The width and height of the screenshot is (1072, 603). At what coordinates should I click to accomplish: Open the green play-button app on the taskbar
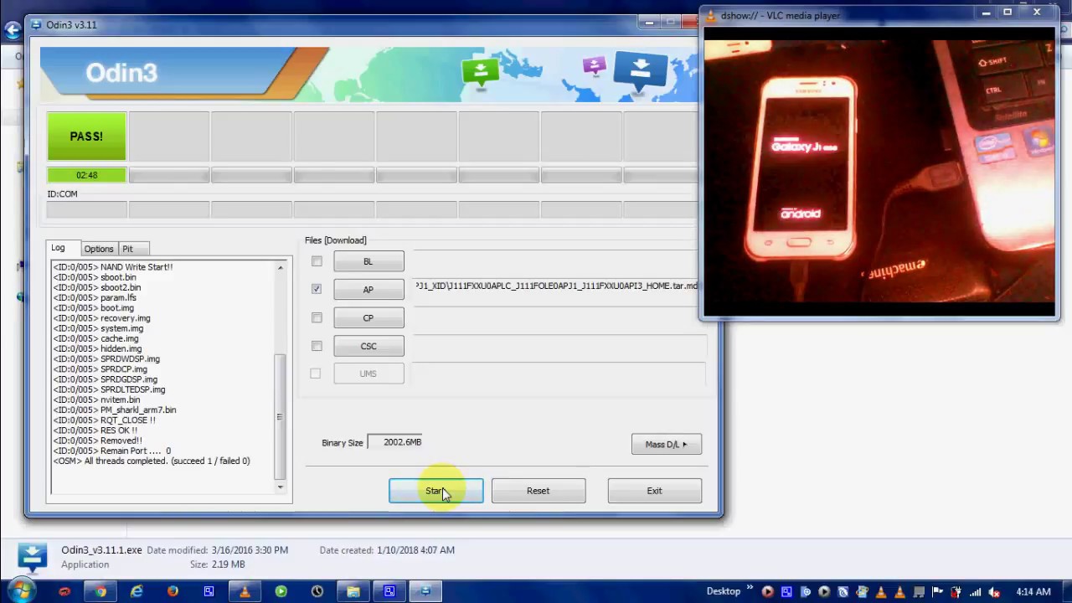point(281,591)
